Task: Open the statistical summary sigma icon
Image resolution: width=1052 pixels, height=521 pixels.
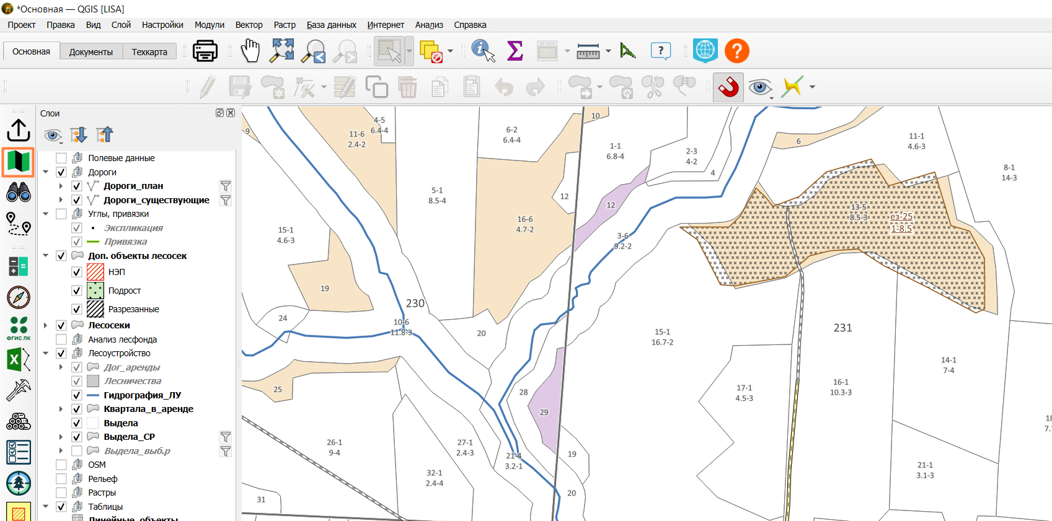Action: coord(515,51)
